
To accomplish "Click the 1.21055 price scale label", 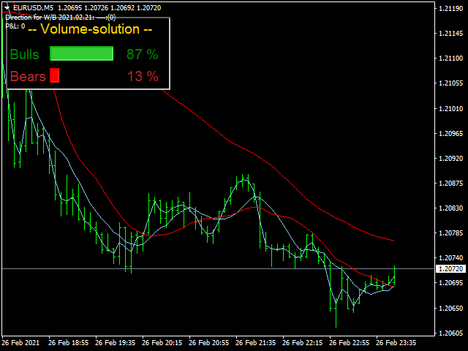I will [x=450, y=83].
